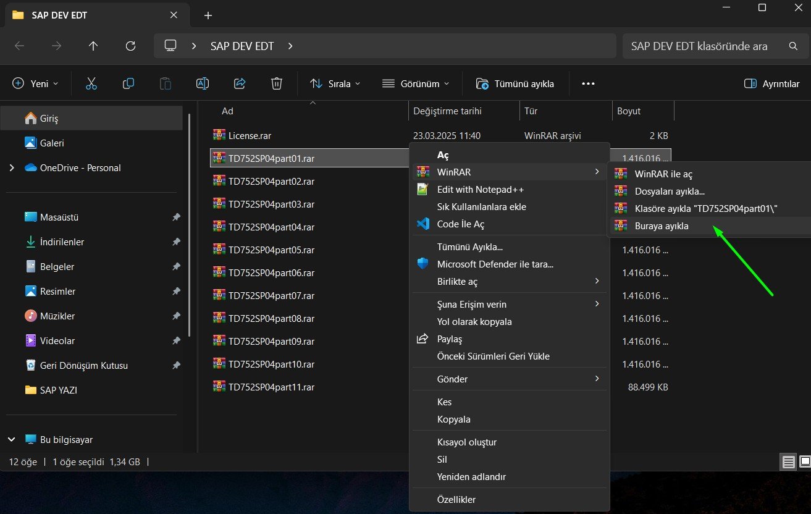This screenshot has height=514, width=811.
Task: Switch to details list view icon
Action: [788, 461]
